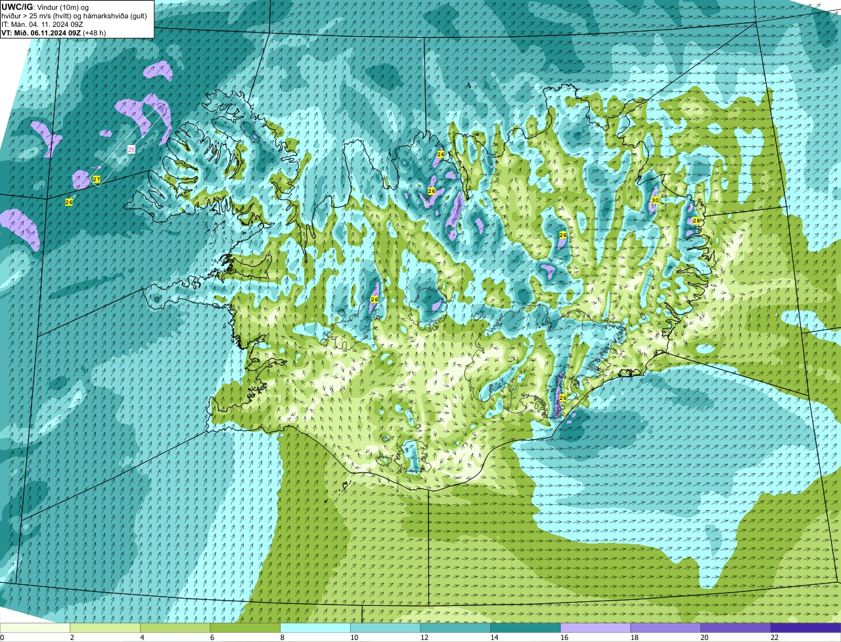Click the legend tick label '20'
The width and height of the screenshot is (841, 642).
704,637
